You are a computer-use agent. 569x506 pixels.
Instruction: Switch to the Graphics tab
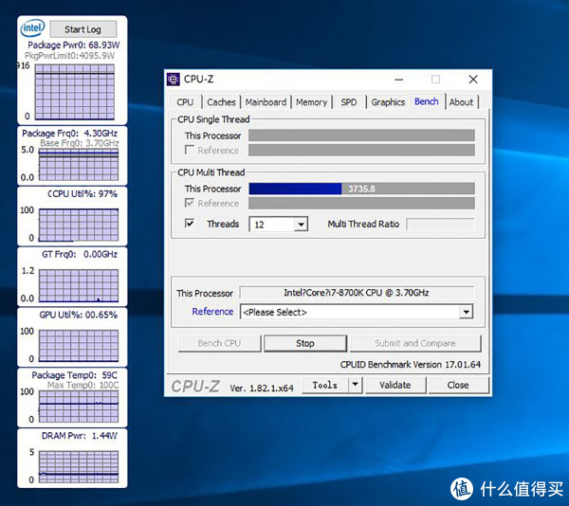point(388,102)
